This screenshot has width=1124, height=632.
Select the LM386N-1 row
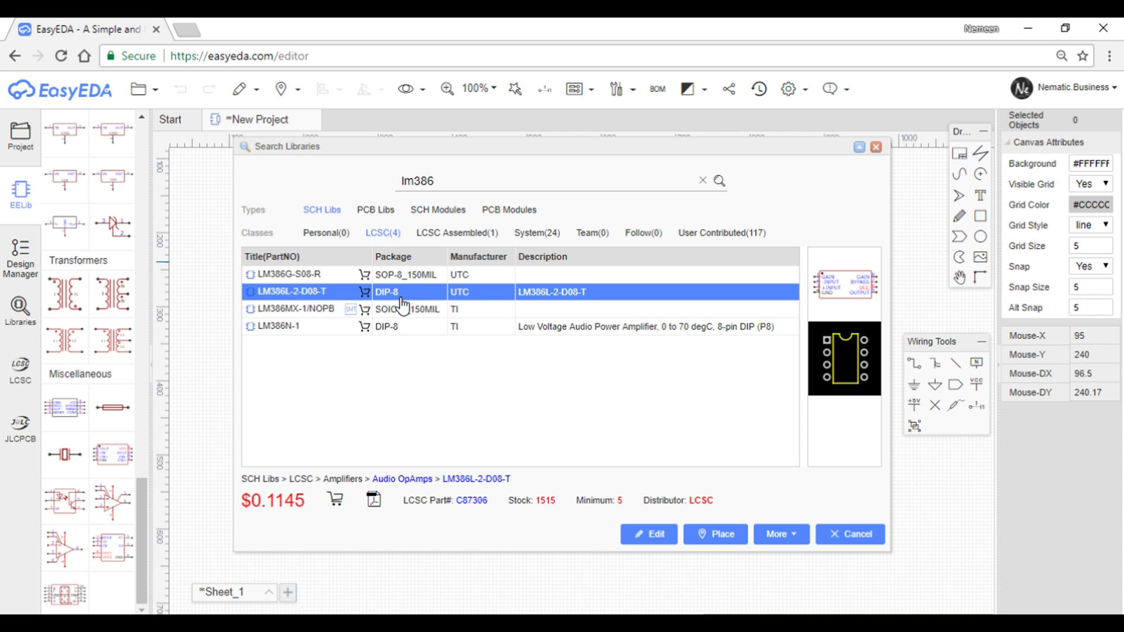point(520,326)
